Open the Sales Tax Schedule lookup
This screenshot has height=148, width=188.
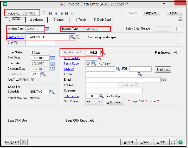click(x=52, y=92)
